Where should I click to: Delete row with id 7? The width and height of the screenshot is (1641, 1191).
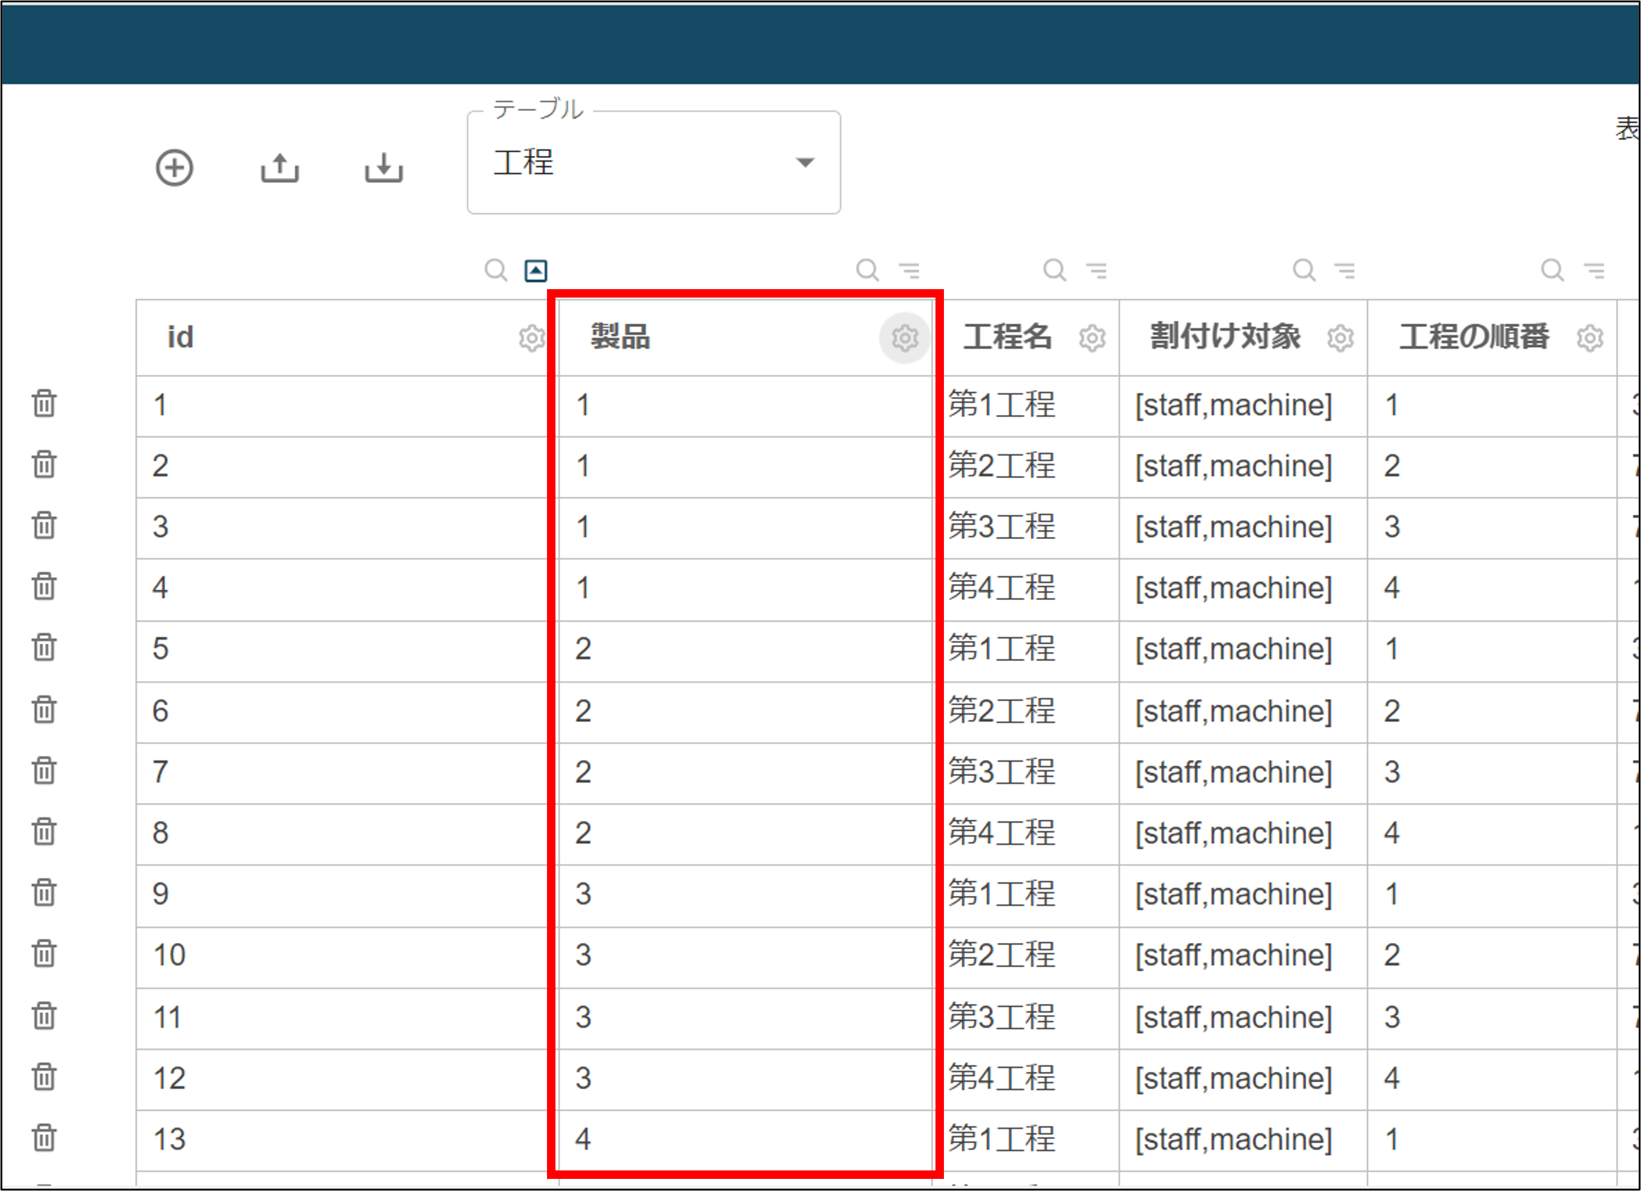tap(44, 771)
